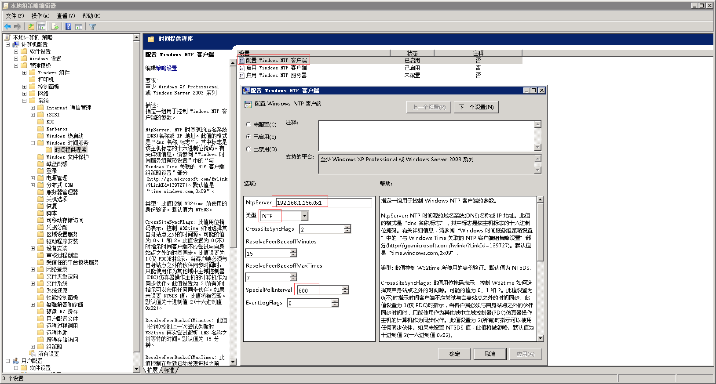Decrease ResolvePeerBackoffMinutes with down spinner
Image resolution: width=716 pixels, height=384 pixels.
(x=293, y=255)
